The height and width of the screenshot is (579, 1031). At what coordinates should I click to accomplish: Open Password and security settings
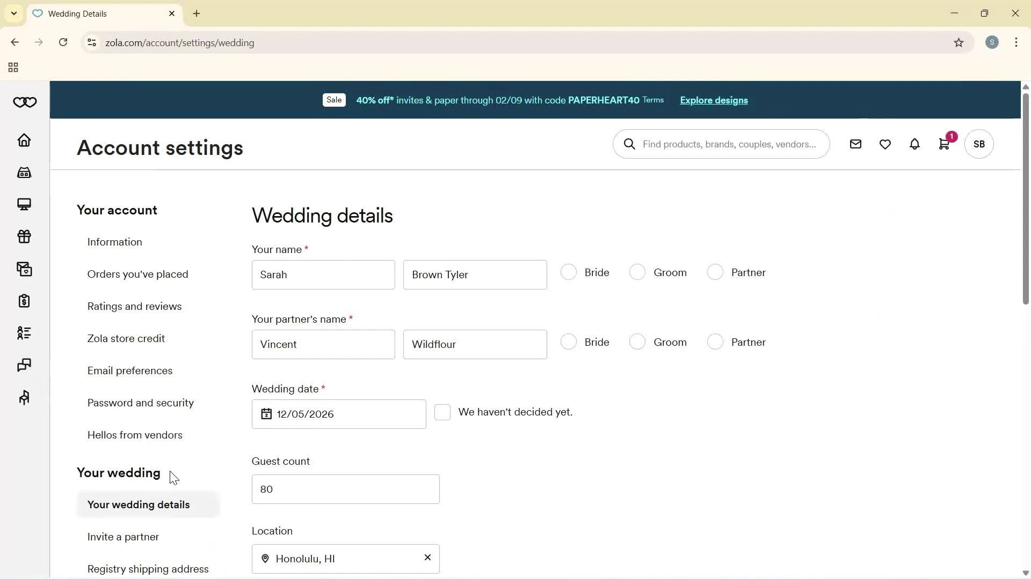141,403
